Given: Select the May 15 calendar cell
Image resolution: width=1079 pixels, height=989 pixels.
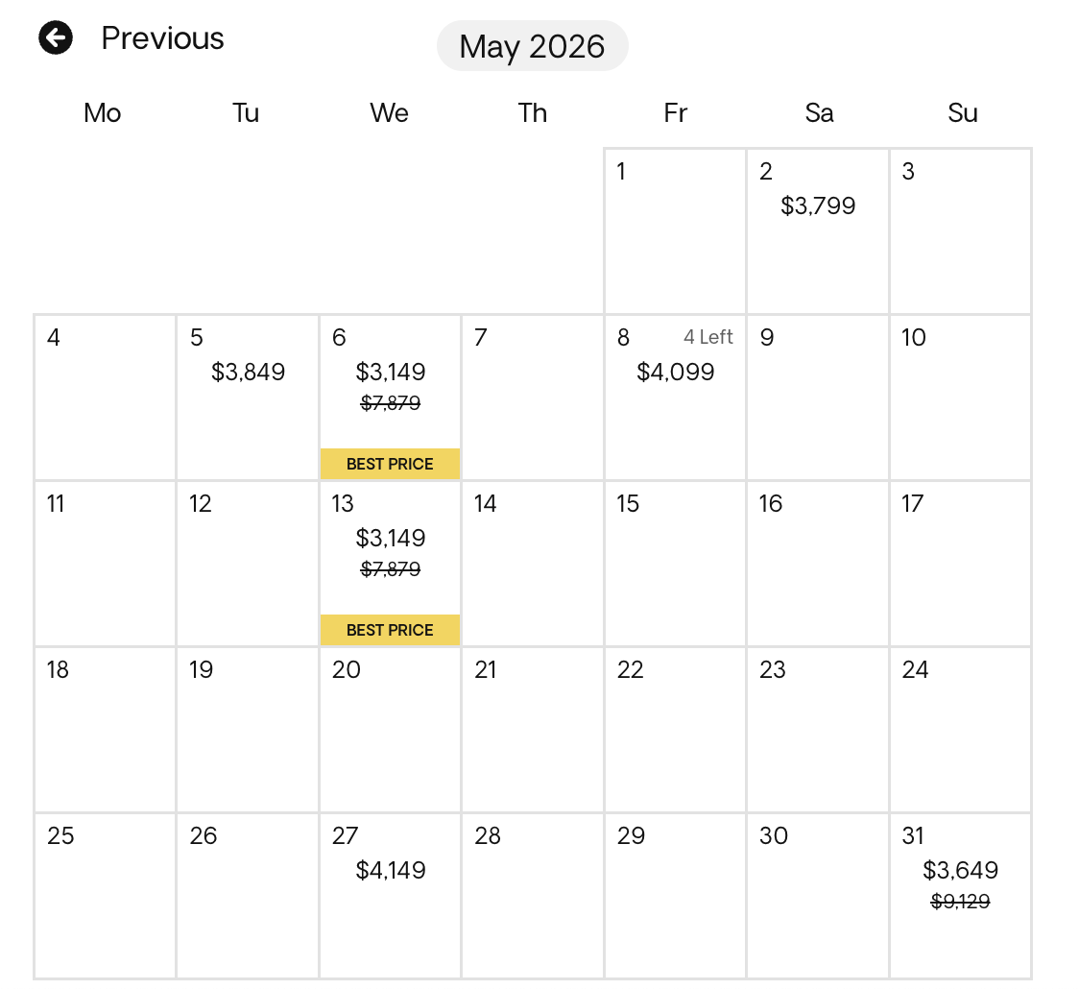Looking at the screenshot, I should click(675, 564).
